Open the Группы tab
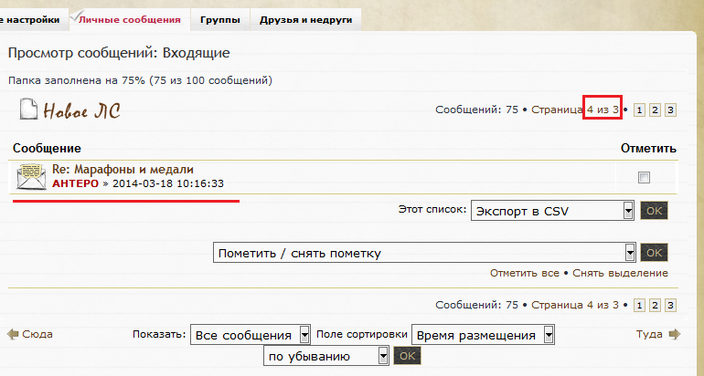704x376 pixels. (x=219, y=19)
